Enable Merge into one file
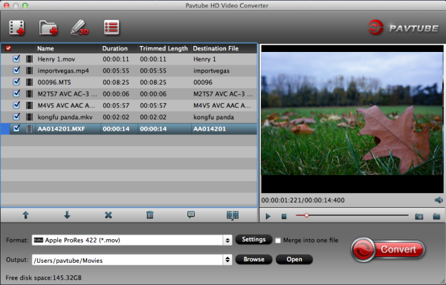The image size is (446, 285). (278, 240)
